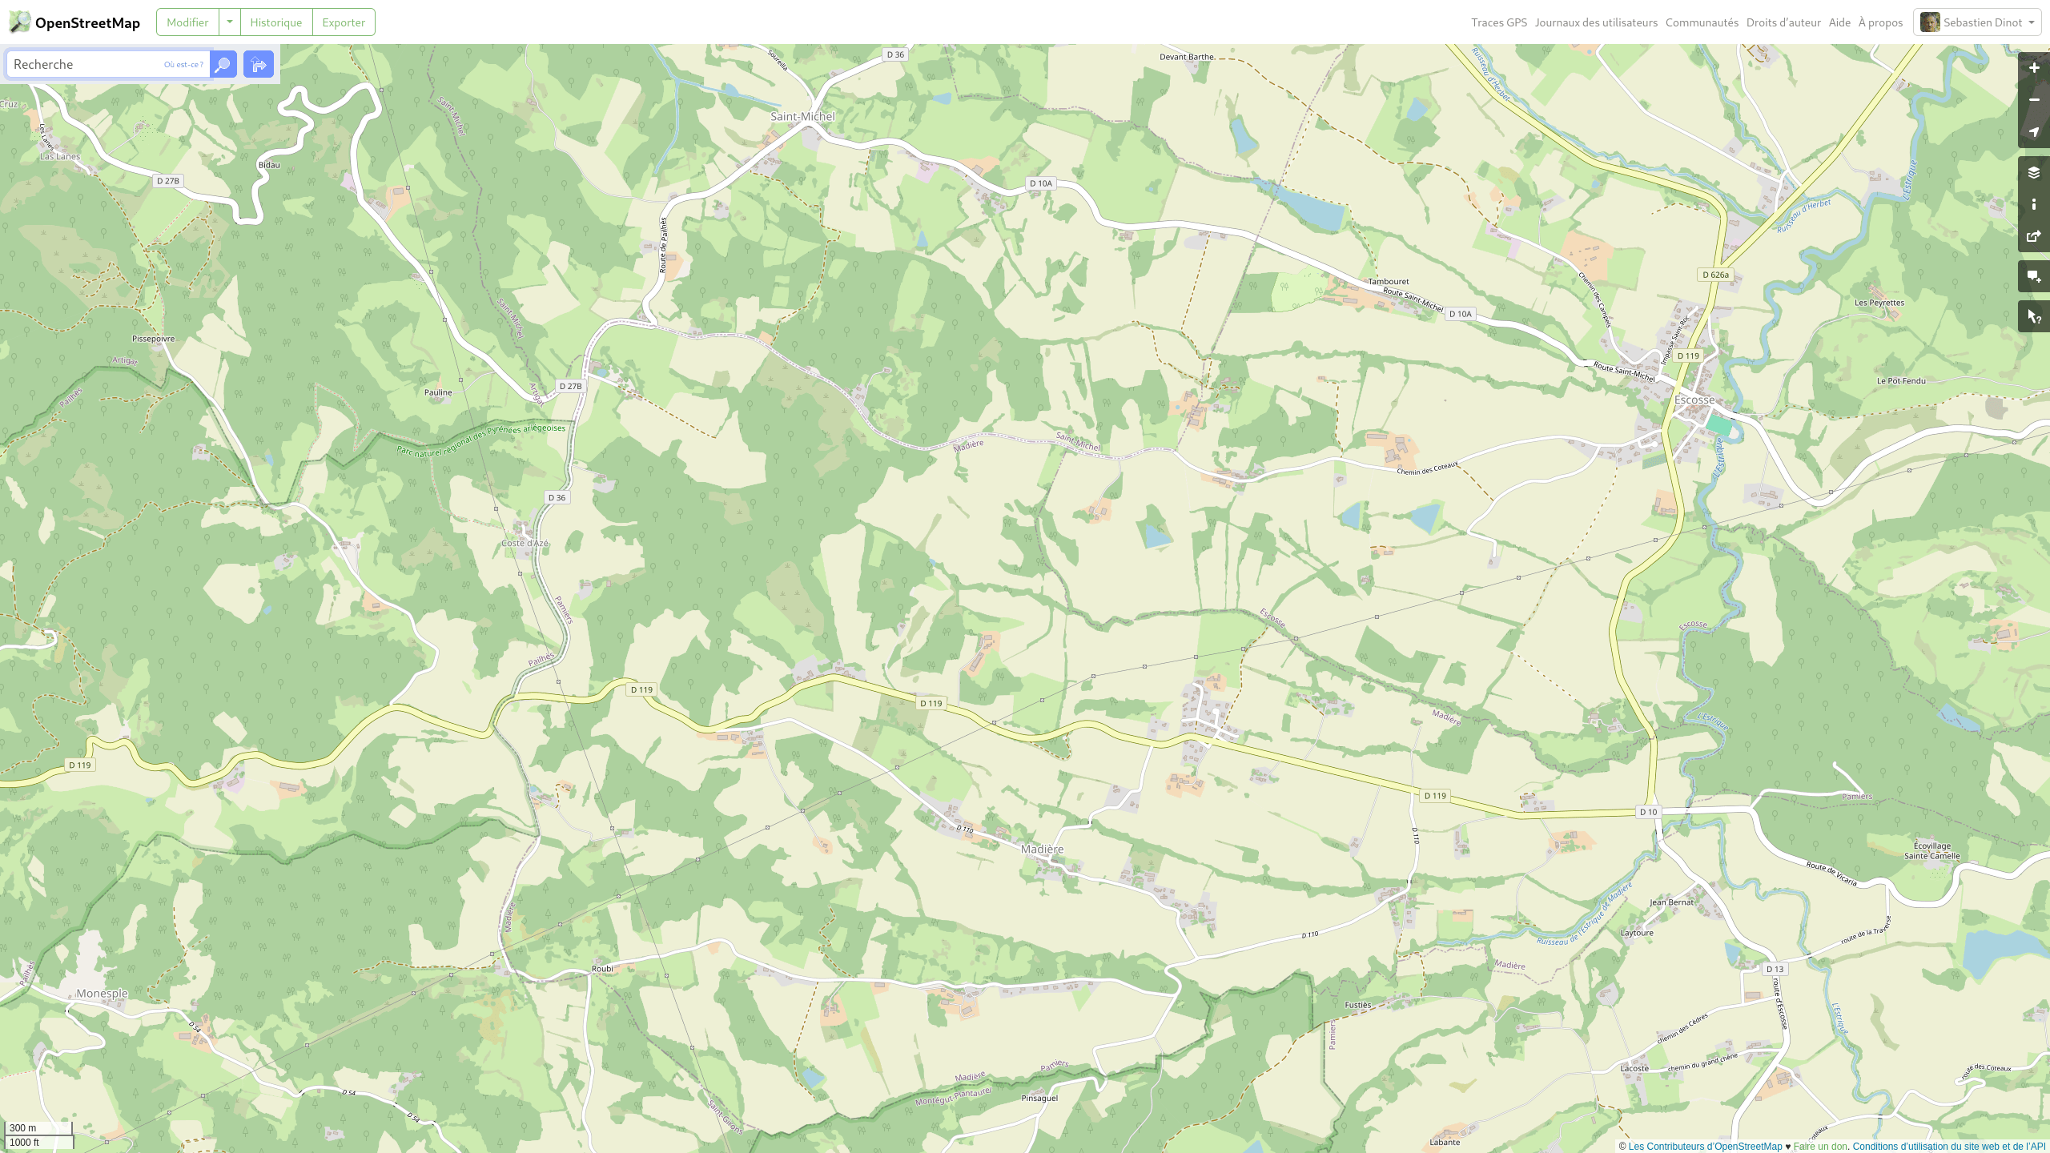Click the D 626a road shield
This screenshot has width=2050, height=1153.
1715,275
